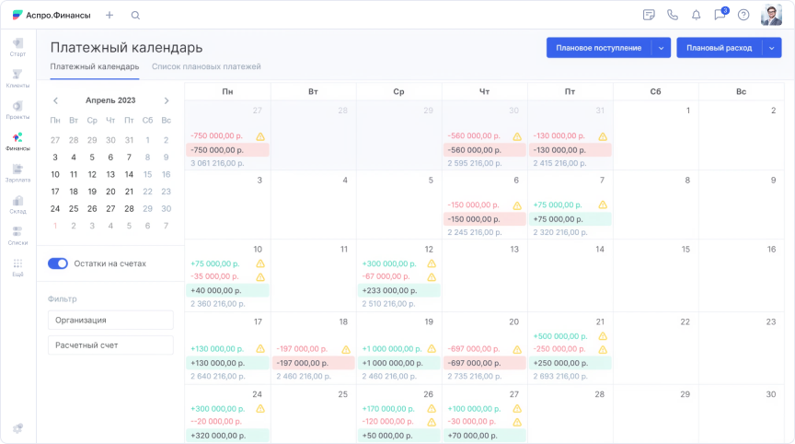Expand the Плановый расход dropdown arrow
This screenshot has height=444, width=795.
click(x=771, y=48)
